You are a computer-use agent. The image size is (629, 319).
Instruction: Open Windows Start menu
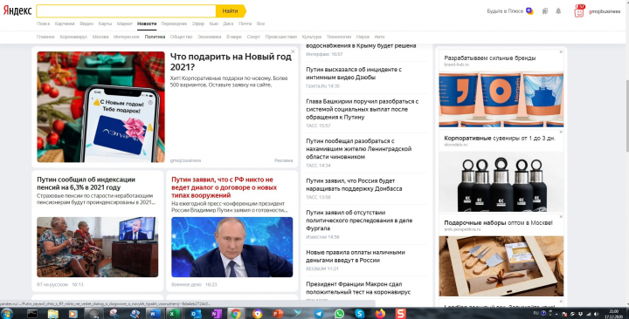pyautogui.click(x=7, y=314)
